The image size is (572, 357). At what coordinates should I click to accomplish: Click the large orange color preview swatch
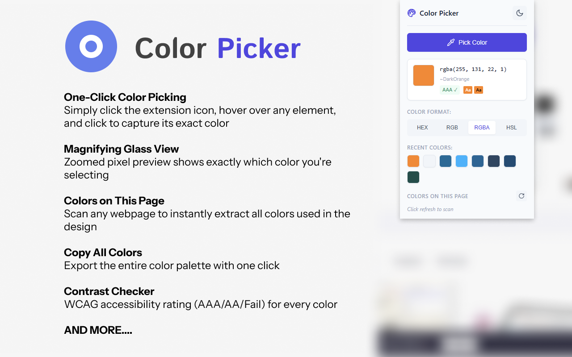[x=423, y=75]
